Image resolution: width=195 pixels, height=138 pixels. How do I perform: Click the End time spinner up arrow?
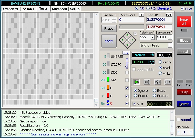click(114, 19)
